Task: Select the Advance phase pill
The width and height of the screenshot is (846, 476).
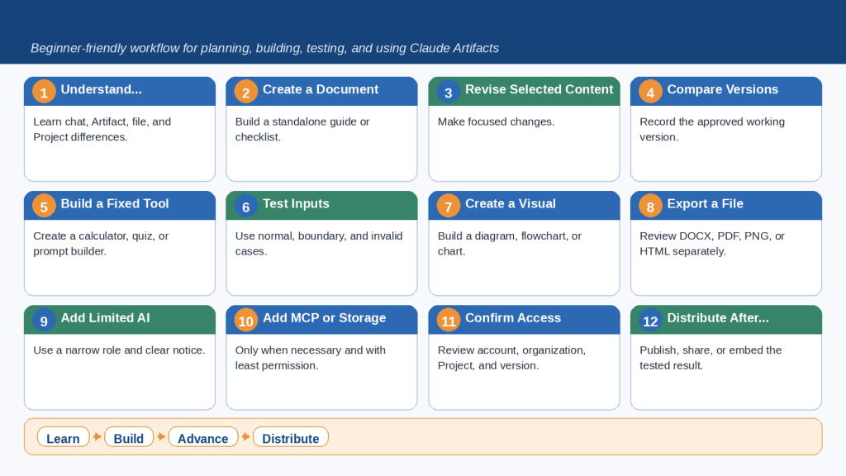Action: [x=203, y=437]
